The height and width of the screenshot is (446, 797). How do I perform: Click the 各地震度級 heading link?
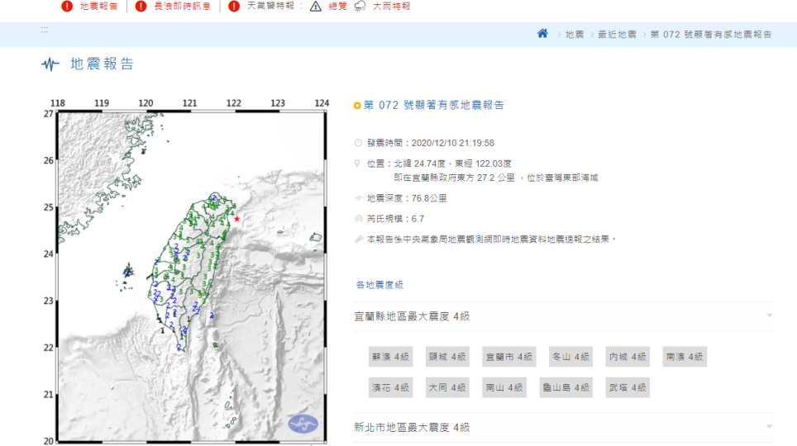[x=379, y=285]
